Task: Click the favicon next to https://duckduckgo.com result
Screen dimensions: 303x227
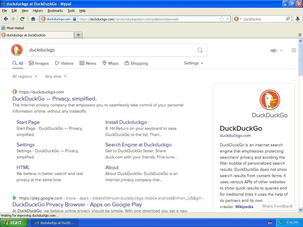Action: click(x=15, y=92)
